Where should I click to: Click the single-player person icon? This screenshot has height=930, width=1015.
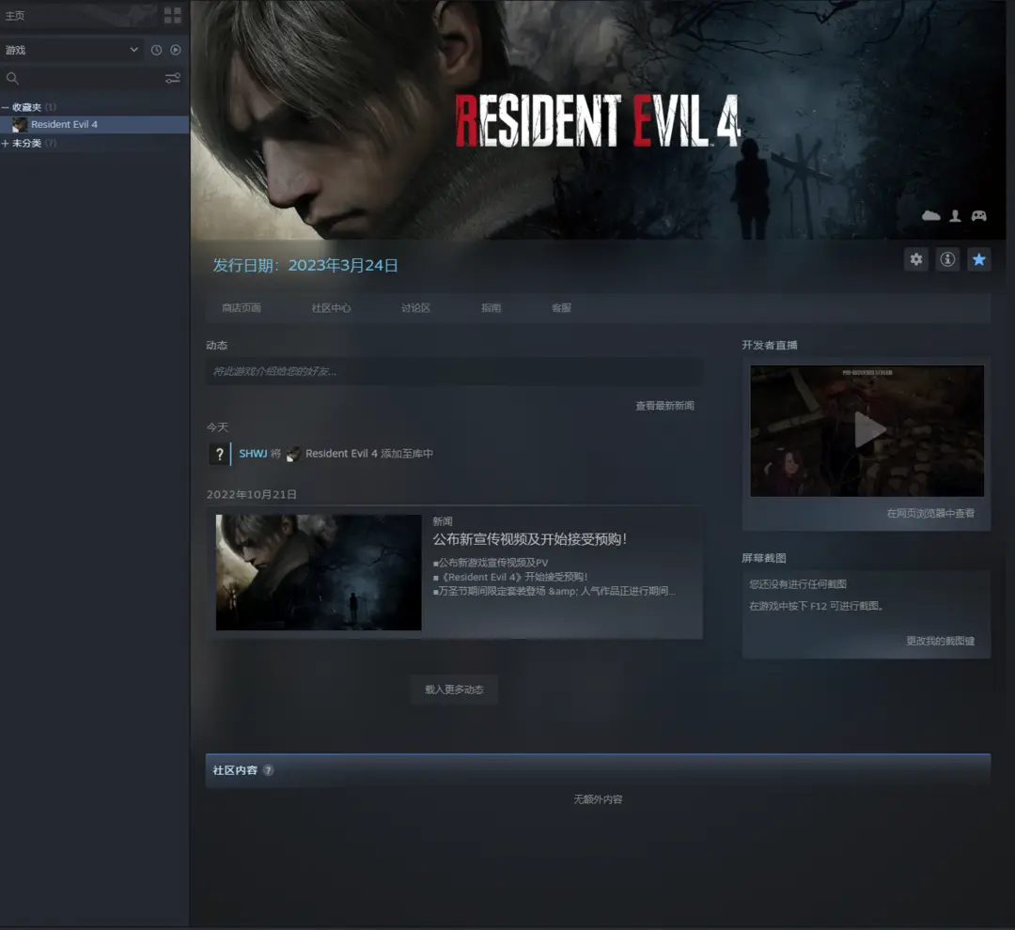click(956, 215)
